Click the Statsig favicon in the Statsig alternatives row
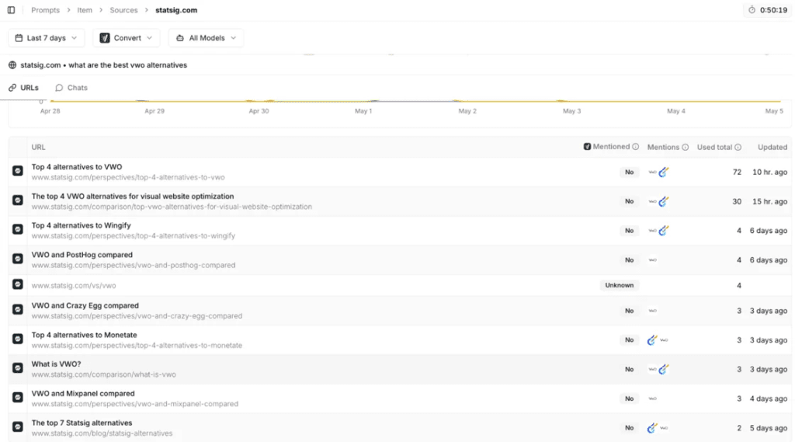Viewport: 795px width, 442px height. 18,426
